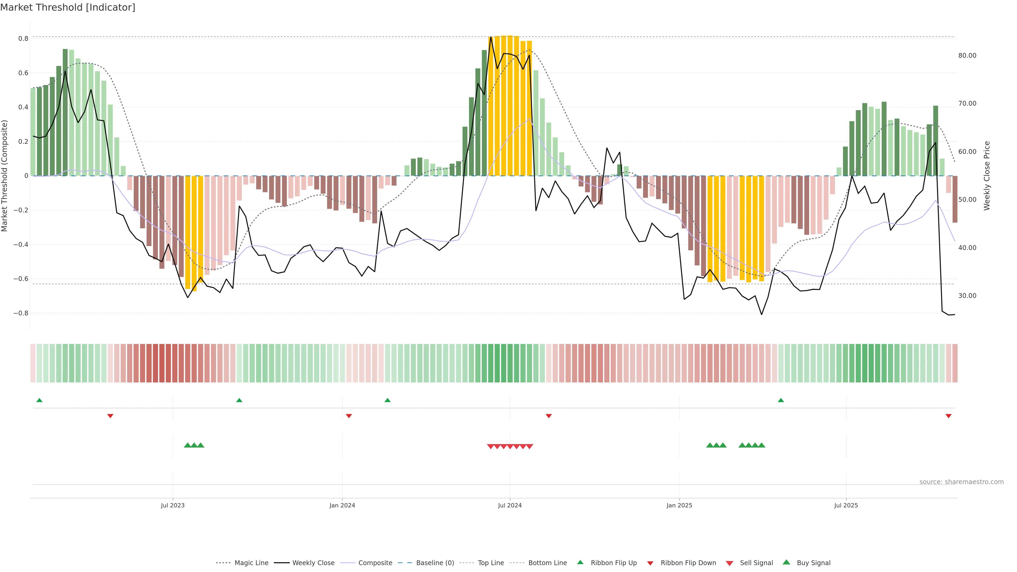Image resolution: width=1017 pixels, height=572 pixels.
Task: Click the Market Threshold [Indicator] chart title
Action: pos(68,7)
